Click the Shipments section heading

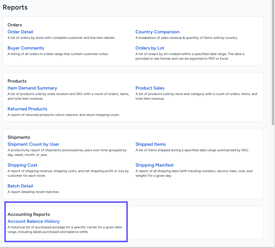coord(19,137)
